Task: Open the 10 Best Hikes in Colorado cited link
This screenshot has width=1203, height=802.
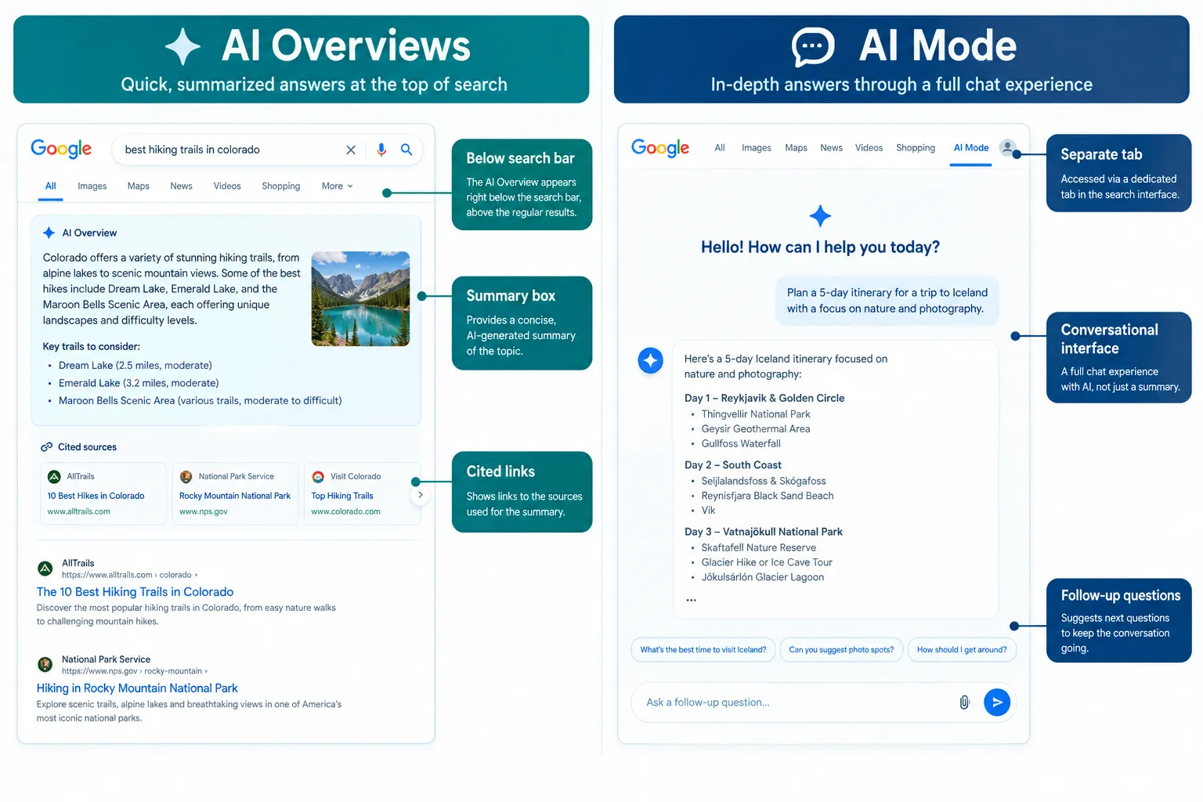Action: [x=96, y=496]
